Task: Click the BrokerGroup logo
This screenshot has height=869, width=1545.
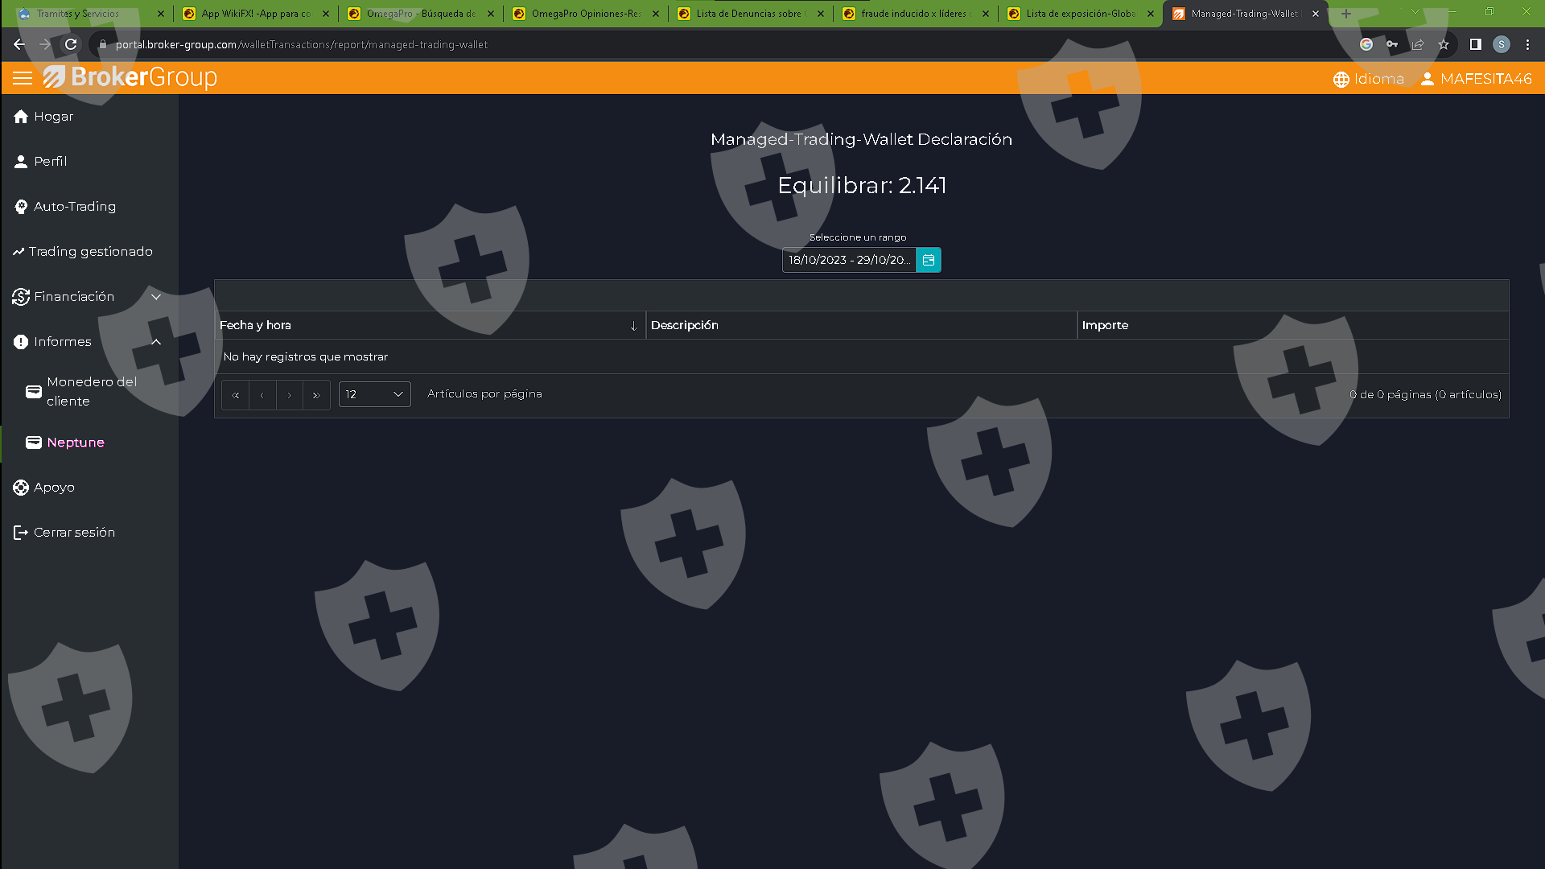Action: [130, 77]
